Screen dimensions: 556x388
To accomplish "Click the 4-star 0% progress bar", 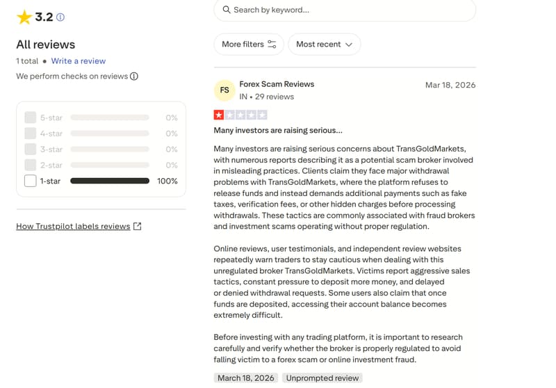I will (110, 134).
